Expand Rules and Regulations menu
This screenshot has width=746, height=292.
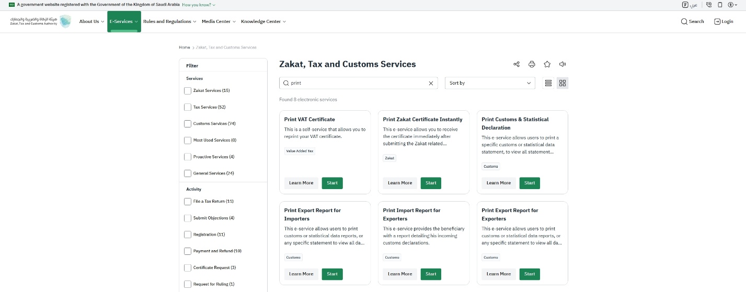pos(170,21)
